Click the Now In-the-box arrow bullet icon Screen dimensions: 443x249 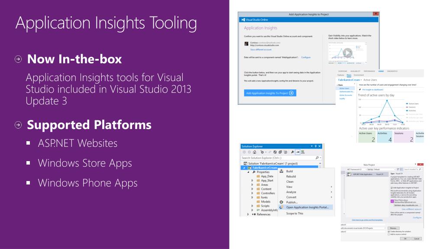click(x=18, y=59)
